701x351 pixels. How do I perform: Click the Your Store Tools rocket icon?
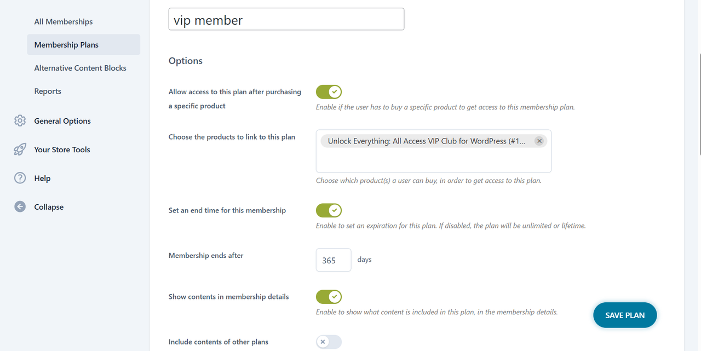pyautogui.click(x=20, y=149)
